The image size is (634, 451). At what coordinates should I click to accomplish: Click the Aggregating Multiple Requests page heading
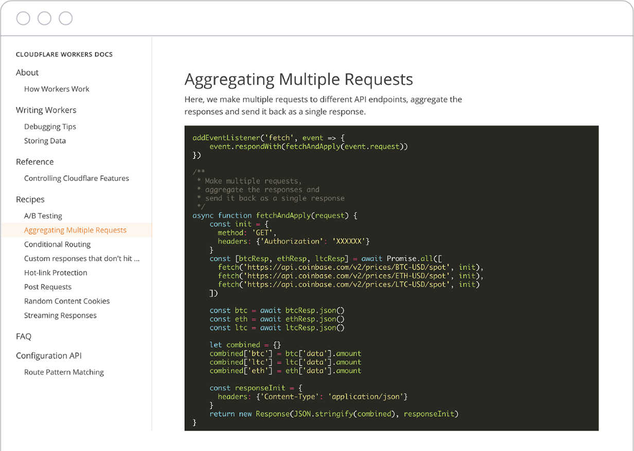pos(298,79)
